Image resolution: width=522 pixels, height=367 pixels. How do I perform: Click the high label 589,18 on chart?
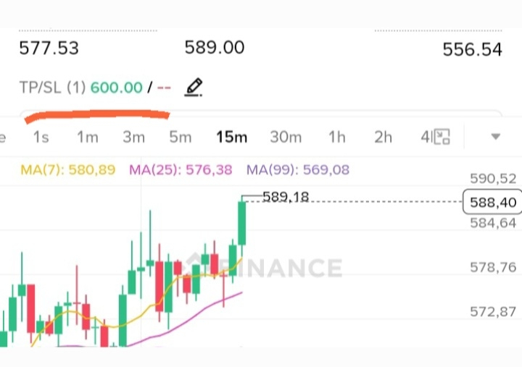(286, 197)
